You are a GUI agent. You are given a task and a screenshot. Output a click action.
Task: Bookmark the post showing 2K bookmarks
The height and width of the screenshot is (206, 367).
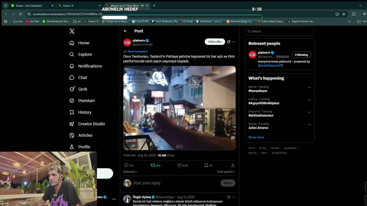point(206,165)
